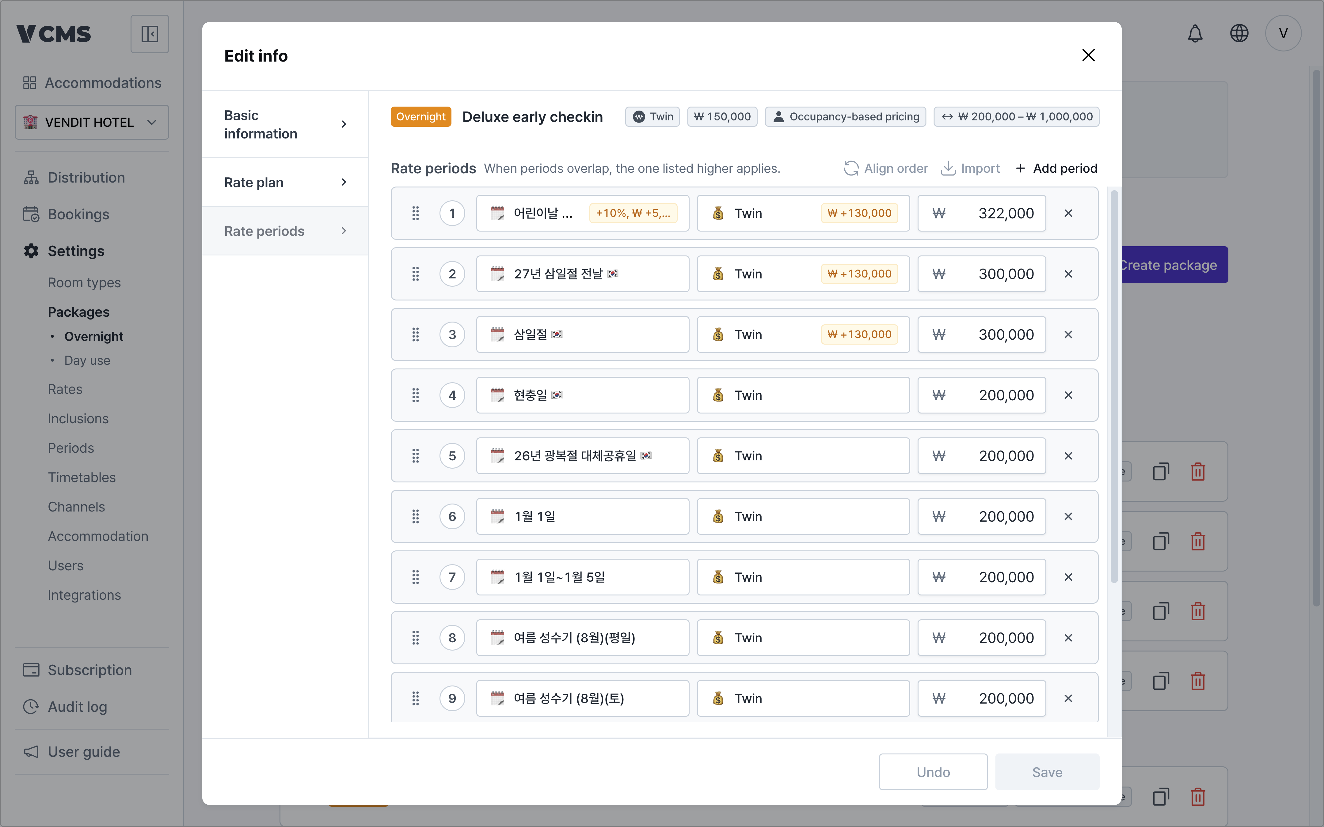Open Twin rate selector in row 1
The height and width of the screenshot is (827, 1324).
tap(803, 213)
